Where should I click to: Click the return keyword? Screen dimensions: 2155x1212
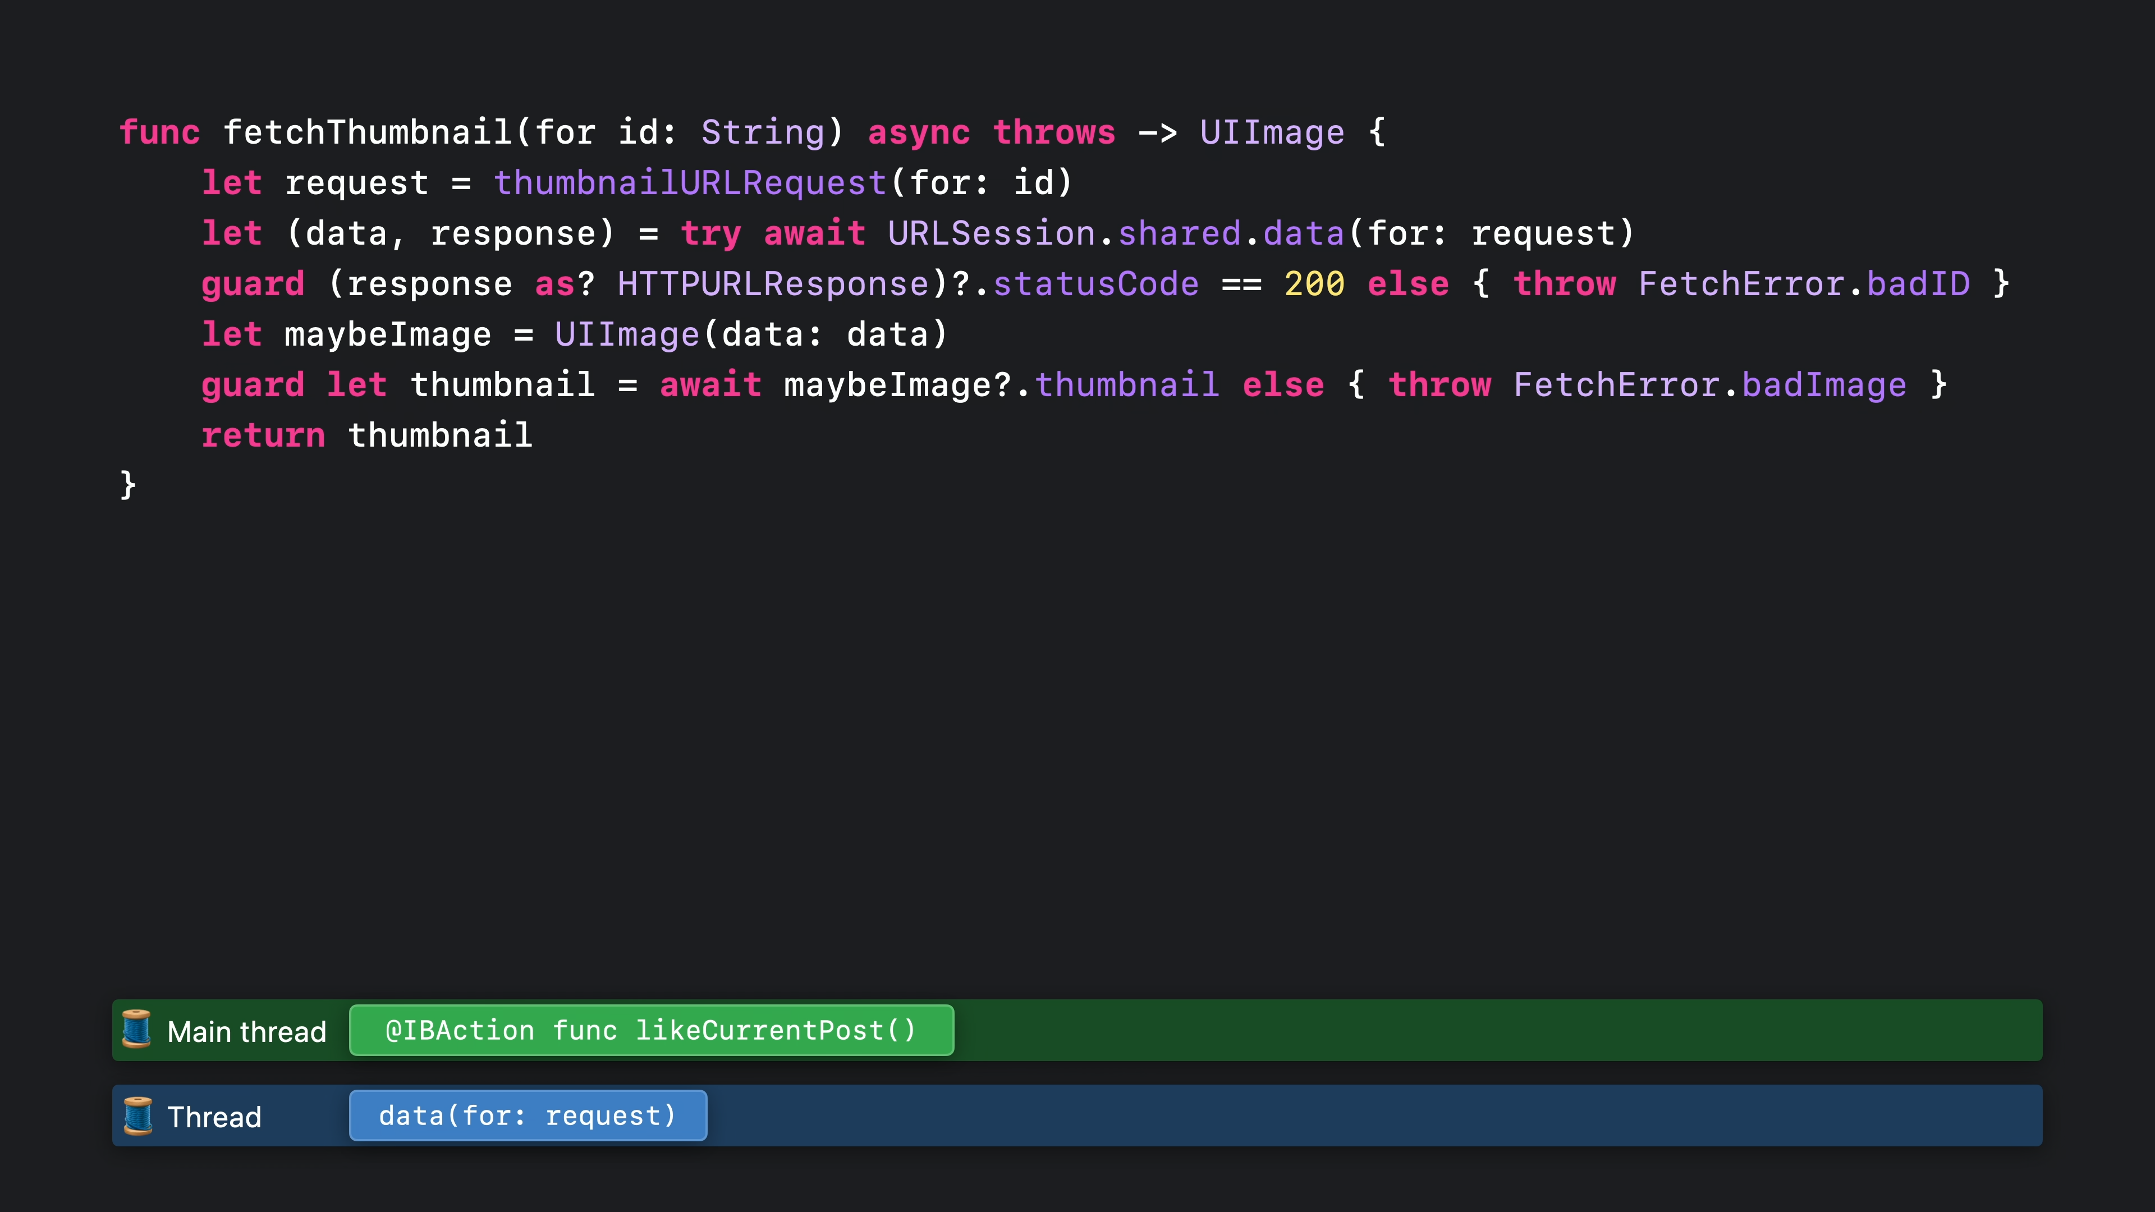click(263, 436)
